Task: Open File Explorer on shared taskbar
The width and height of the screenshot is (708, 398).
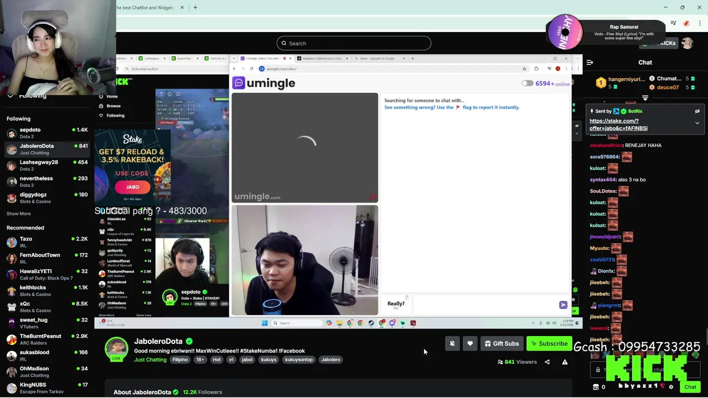Action: (x=340, y=323)
